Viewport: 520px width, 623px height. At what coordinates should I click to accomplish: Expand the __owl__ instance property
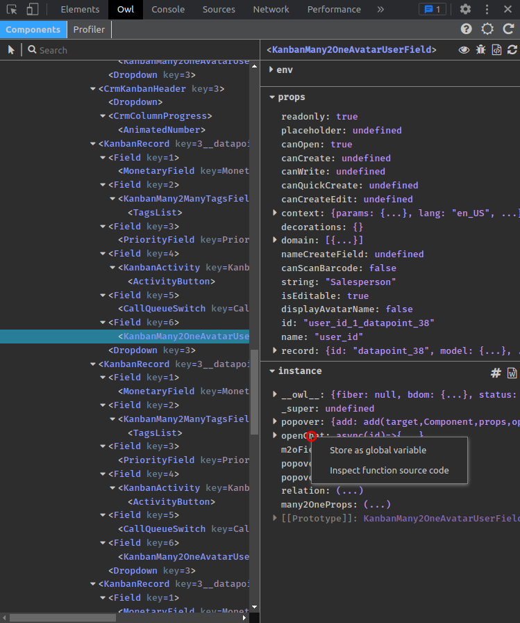pos(274,394)
